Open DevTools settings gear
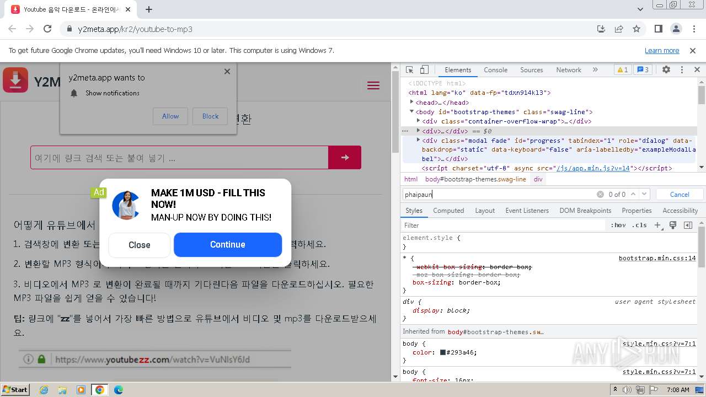 tap(666, 70)
